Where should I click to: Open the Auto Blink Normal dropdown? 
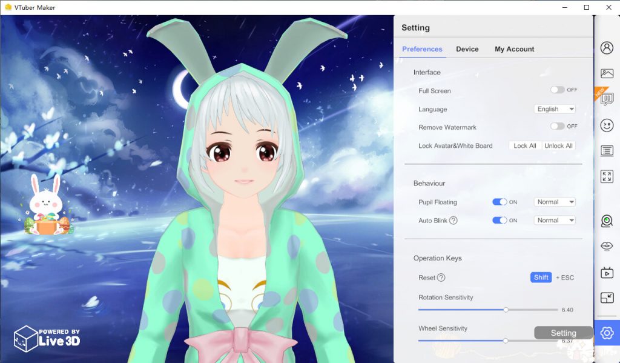click(x=554, y=220)
